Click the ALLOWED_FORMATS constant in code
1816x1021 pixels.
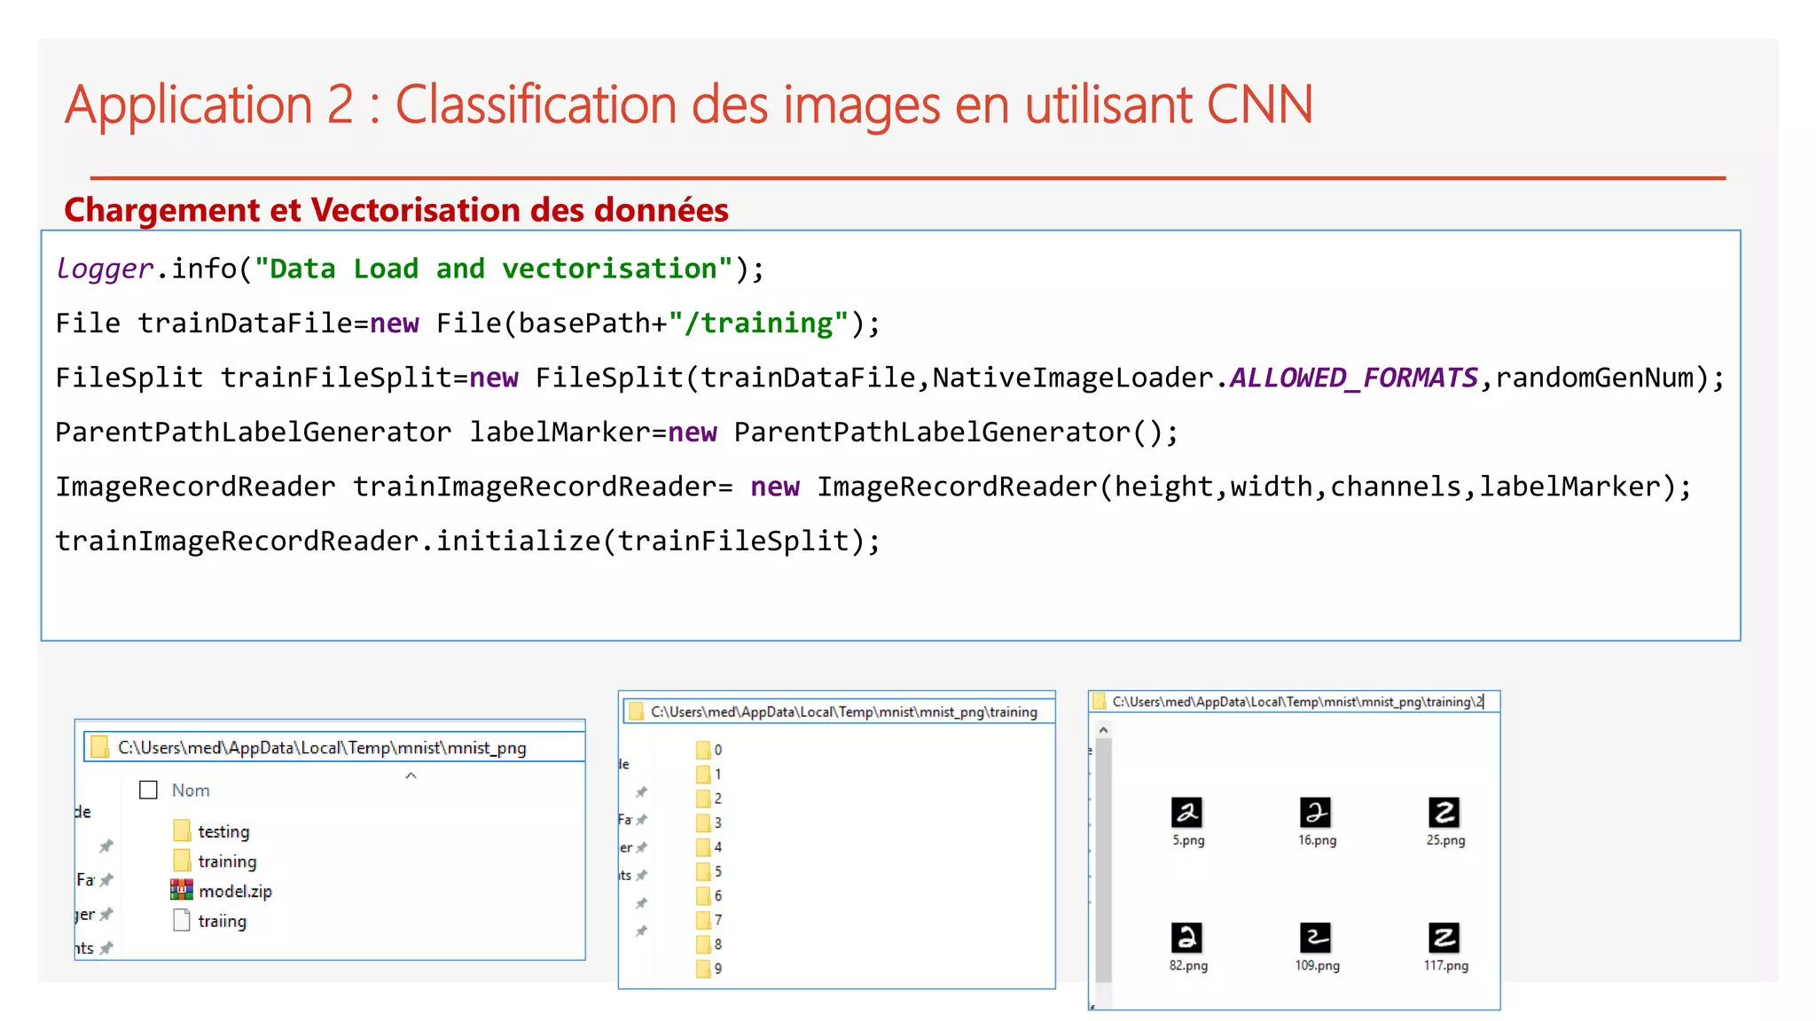point(1354,378)
